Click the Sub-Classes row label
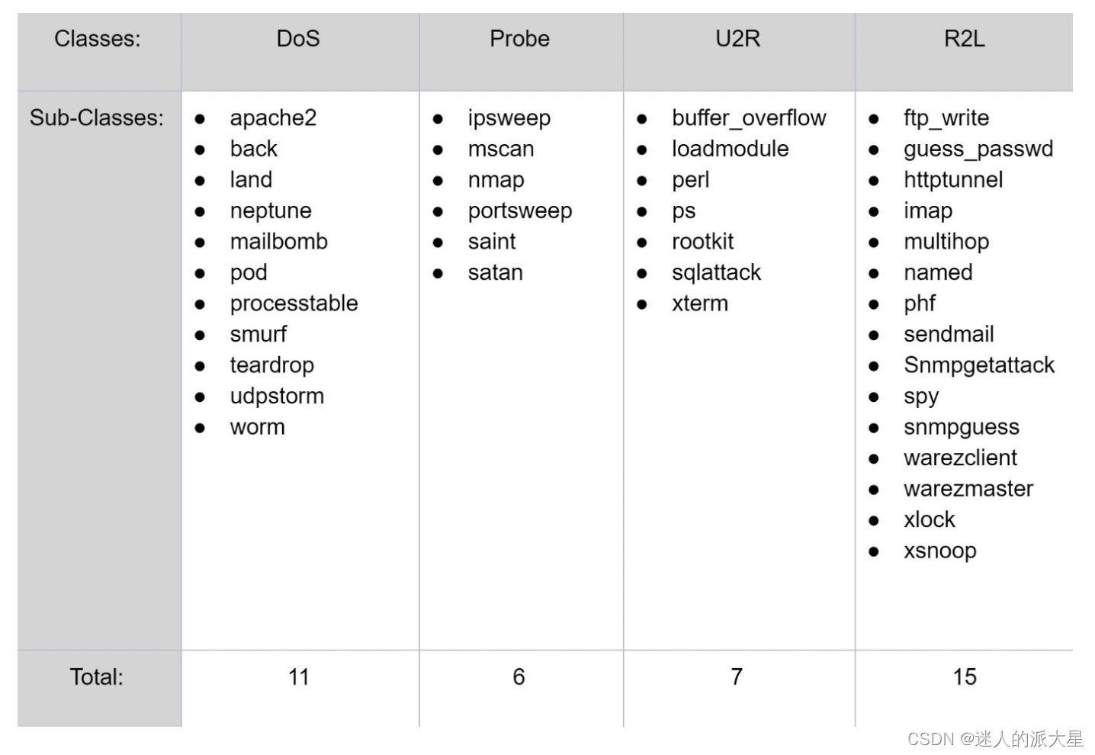1095x755 pixels. [97, 118]
